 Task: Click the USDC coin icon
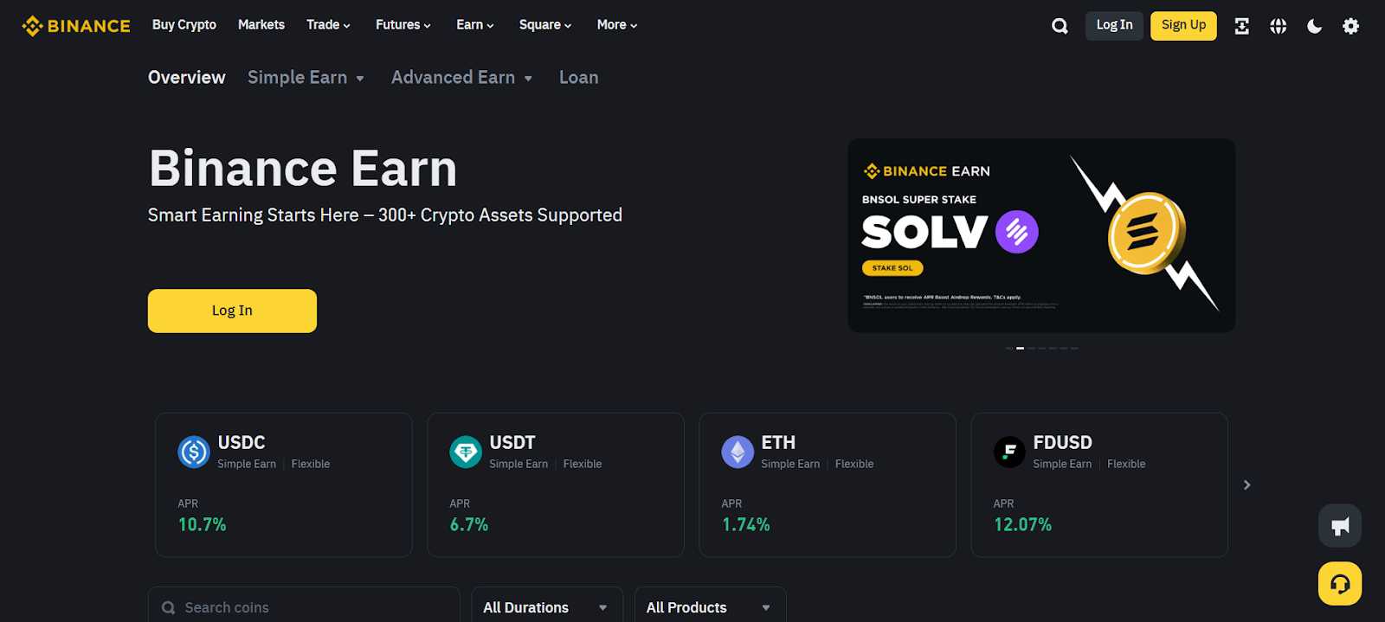[194, 452]
